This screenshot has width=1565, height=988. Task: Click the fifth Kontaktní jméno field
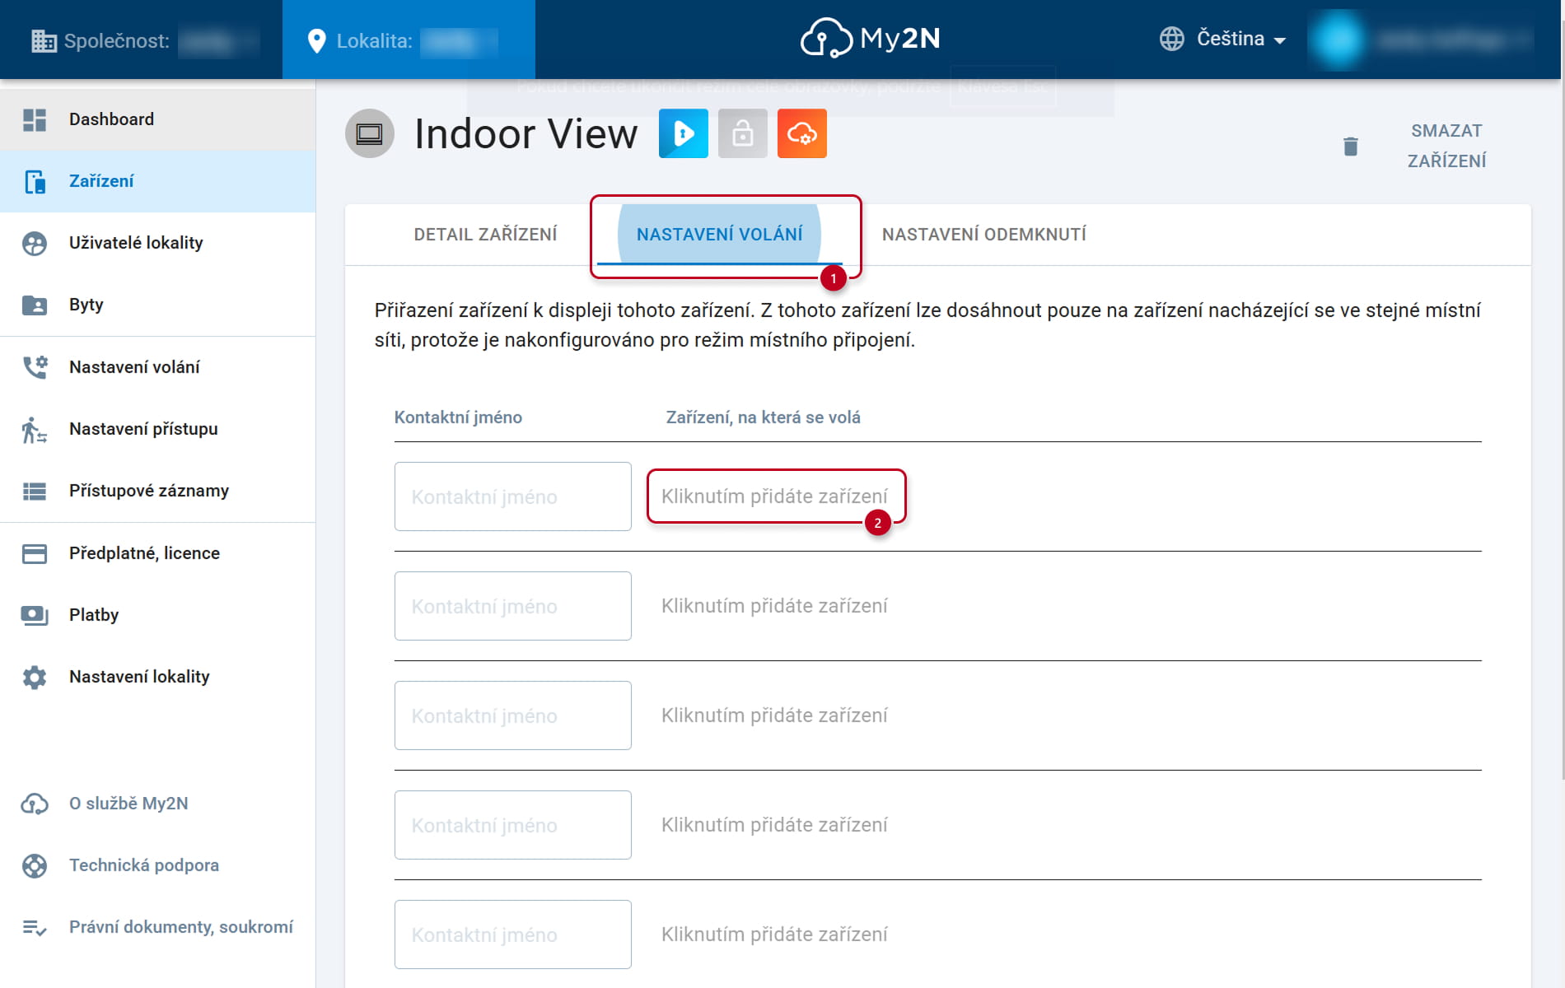click(x=513, y=934)
